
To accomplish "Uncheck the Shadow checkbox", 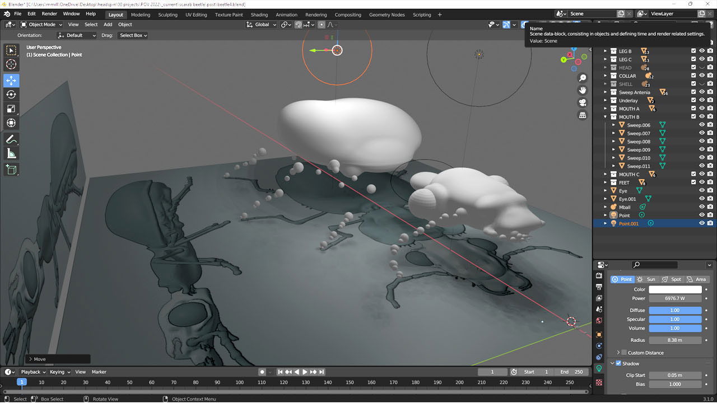I will (x=618, y=363).
